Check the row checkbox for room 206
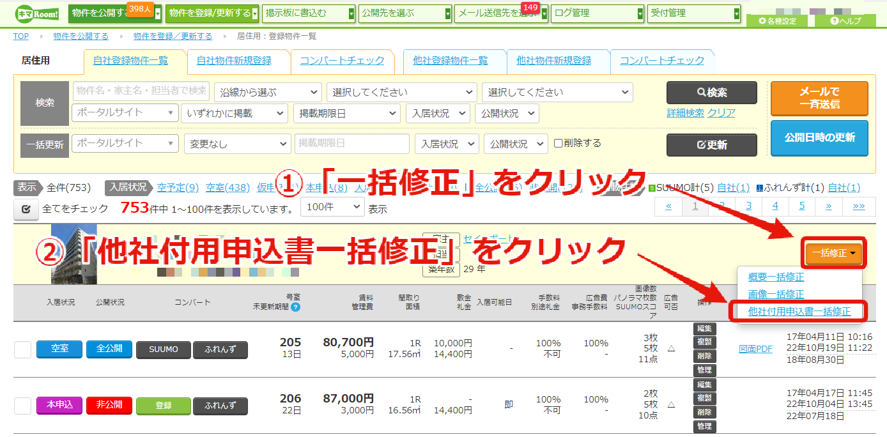The height and width of the screenshot is (437, 887). click(x=22, y=406)
